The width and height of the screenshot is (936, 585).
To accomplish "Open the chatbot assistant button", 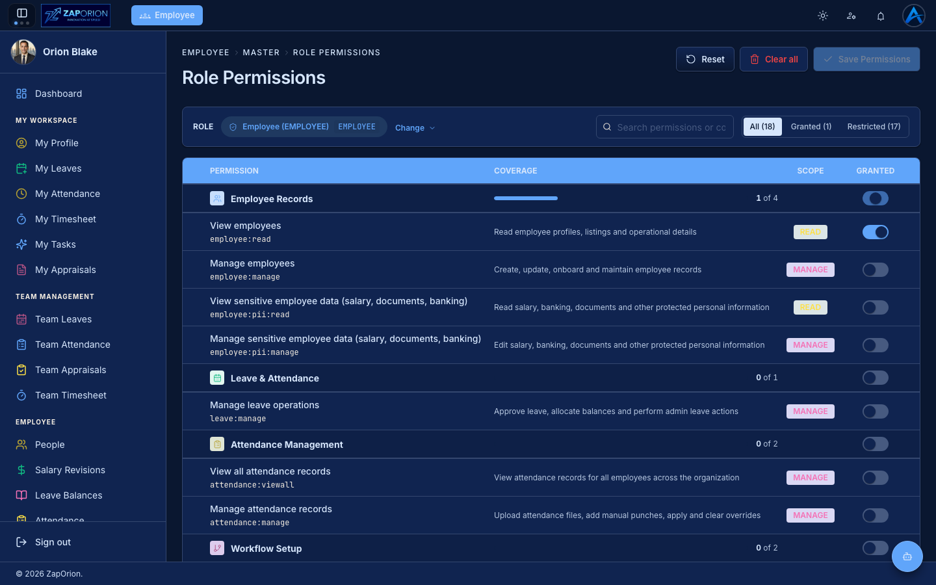I will 907,556.
